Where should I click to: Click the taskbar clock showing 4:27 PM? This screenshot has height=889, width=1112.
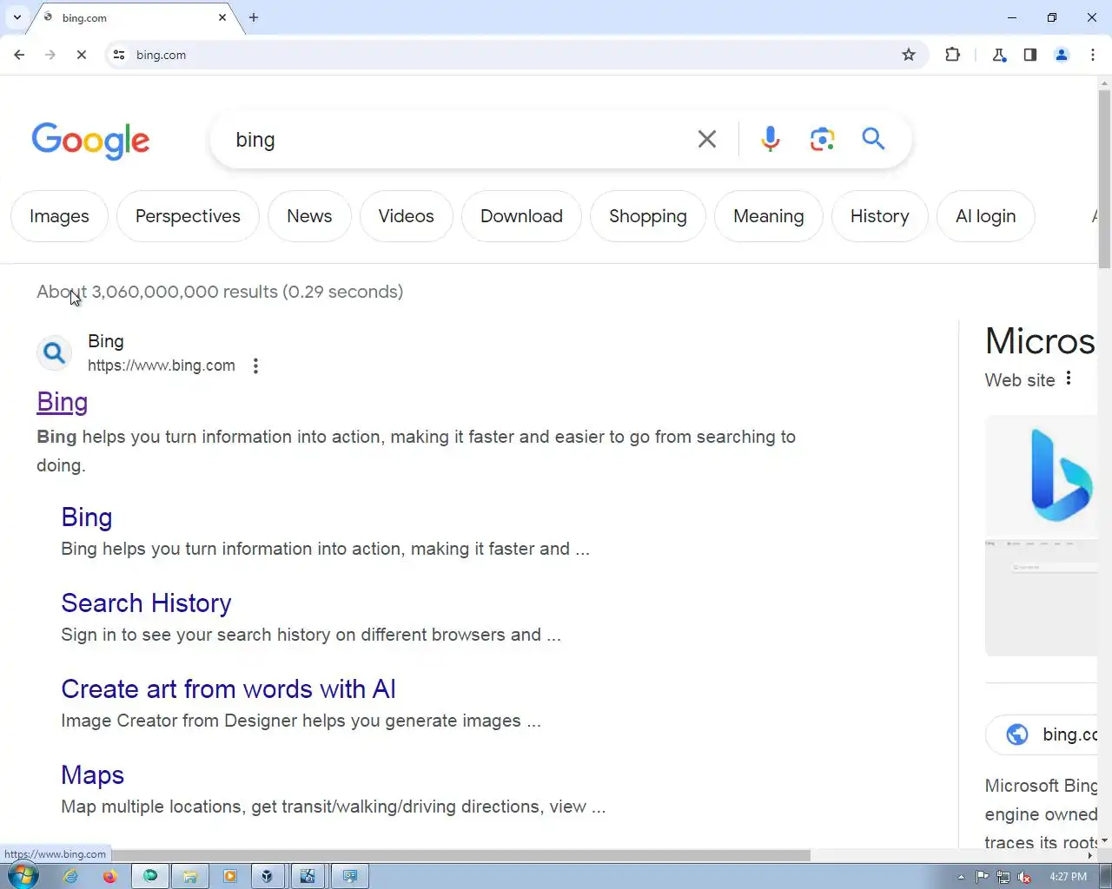[1068, 877]
